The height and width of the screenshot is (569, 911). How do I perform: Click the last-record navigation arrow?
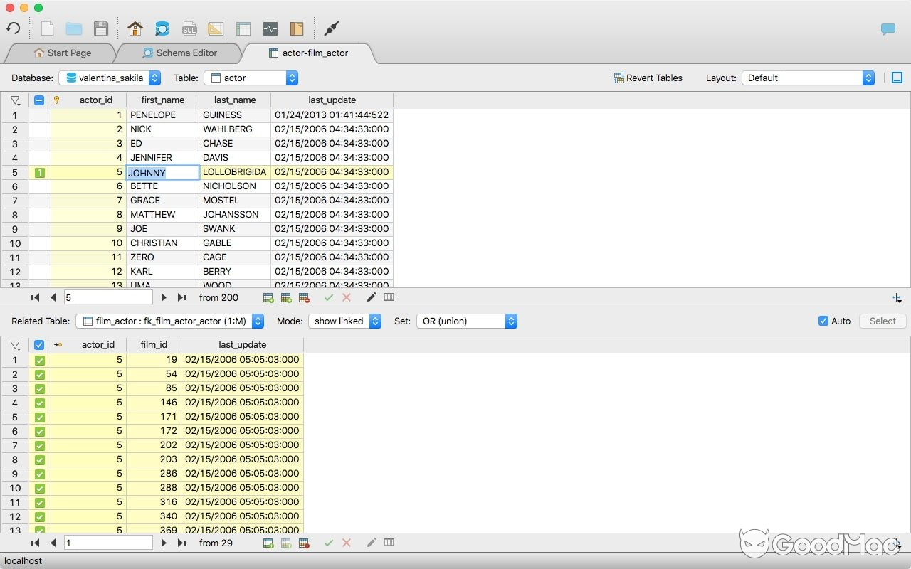[x=180, y=297]
